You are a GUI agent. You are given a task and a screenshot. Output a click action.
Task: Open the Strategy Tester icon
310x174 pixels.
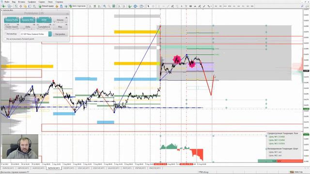click(34, 6)
